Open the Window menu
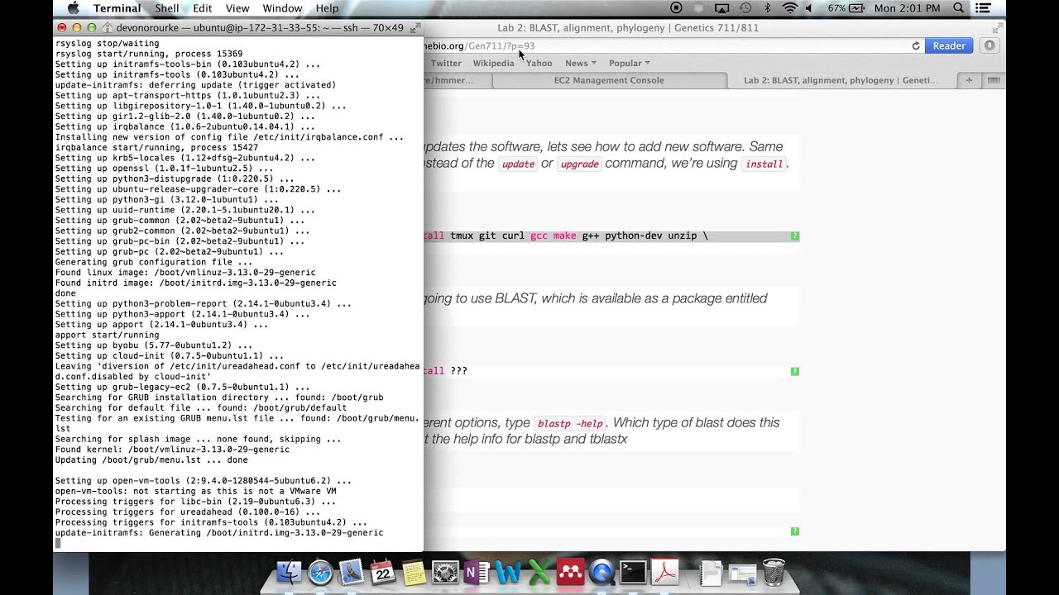This screenshot has width=1059, height=595. pos(282,8)
